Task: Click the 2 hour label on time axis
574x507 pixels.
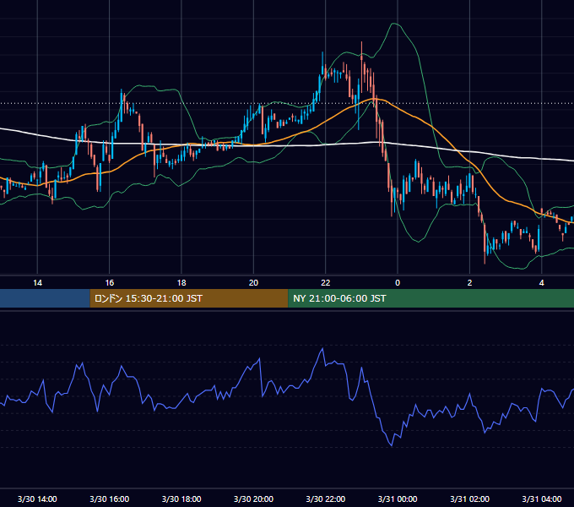Action: click(469, 283)
